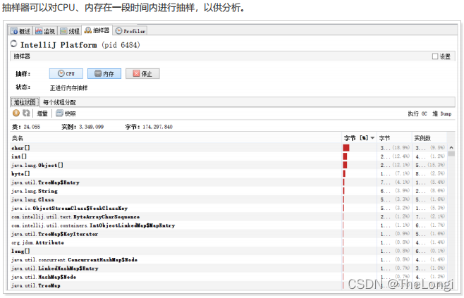The image size is (464, 298).
Task: Select ByteArrayCharSequence row
Action: (x=228, y=216)
